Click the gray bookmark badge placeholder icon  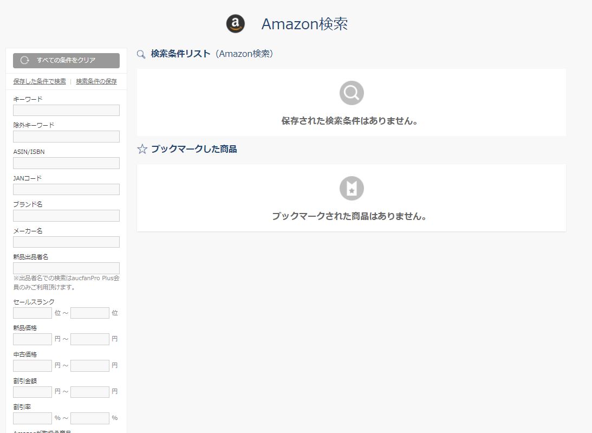click(352, 188)
